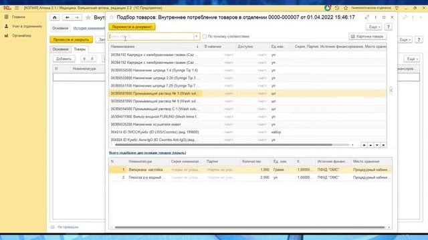Click Доступно column header

point(252,47)
